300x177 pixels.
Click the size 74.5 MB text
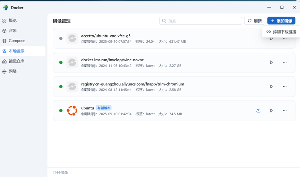click(x=175, y=114)
